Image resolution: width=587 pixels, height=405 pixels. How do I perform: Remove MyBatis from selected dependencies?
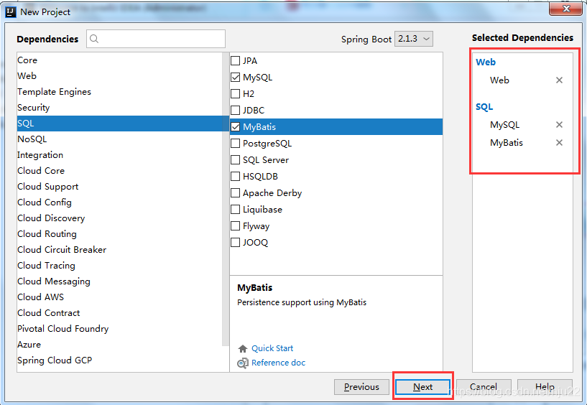click(x=559, y=143)
